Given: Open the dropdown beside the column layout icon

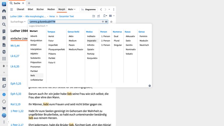Looking at the screenshot, I should coord(114,16).
